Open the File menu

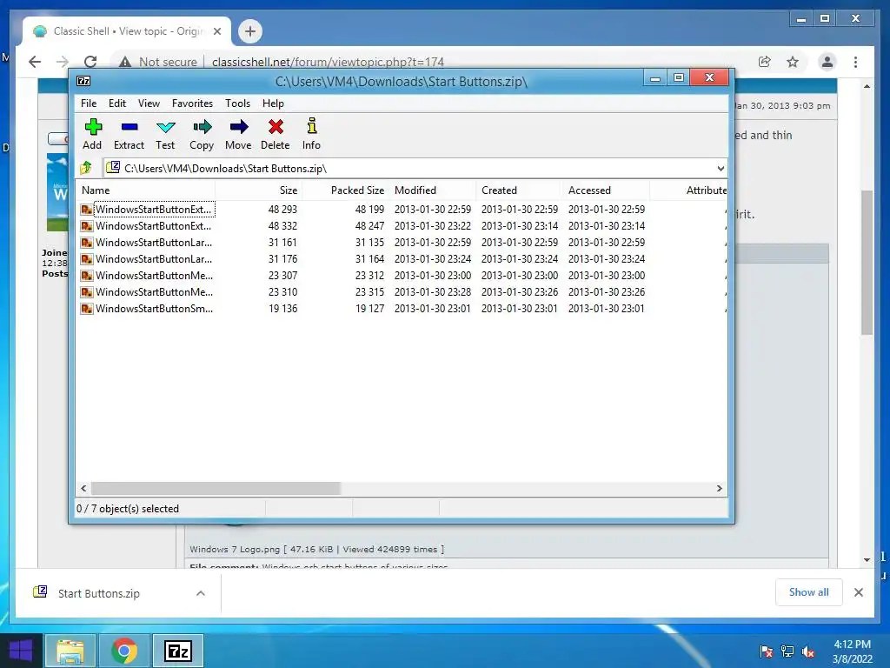pos(89,104)
